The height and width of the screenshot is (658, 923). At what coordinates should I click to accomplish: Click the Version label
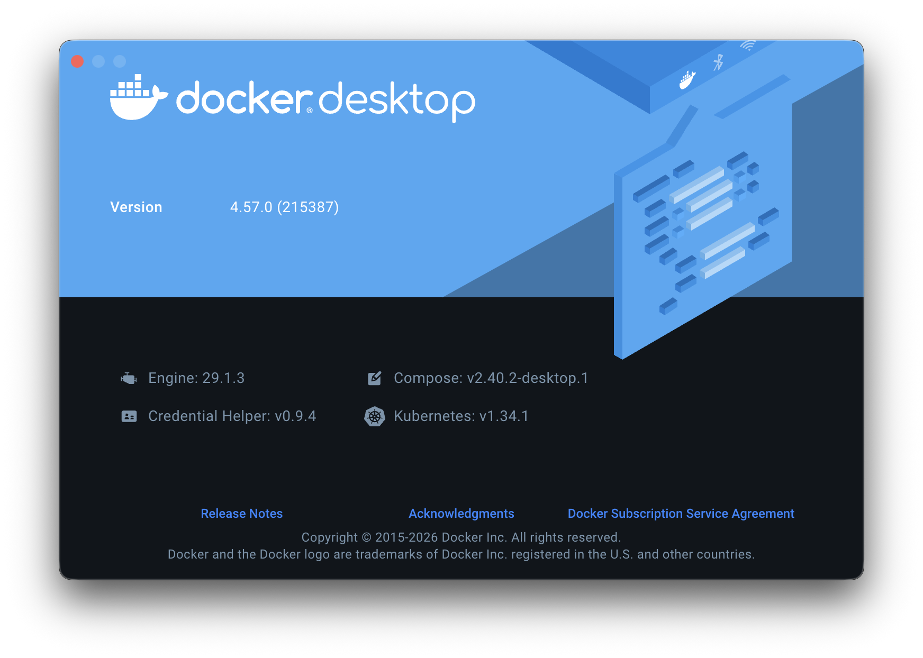coord(136,207)
